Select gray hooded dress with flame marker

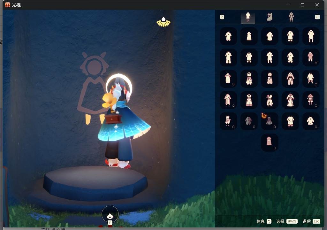(270, 121)
